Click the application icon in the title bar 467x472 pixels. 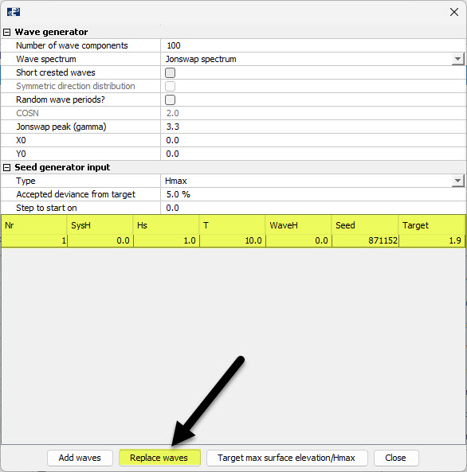[14, 12]
